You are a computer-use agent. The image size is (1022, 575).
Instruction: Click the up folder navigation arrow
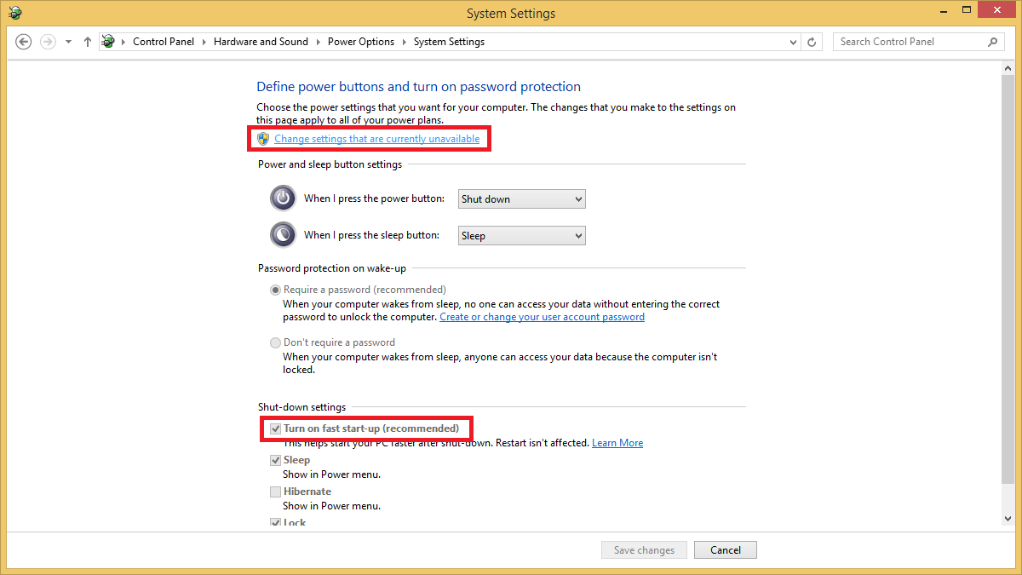[87, 41]
